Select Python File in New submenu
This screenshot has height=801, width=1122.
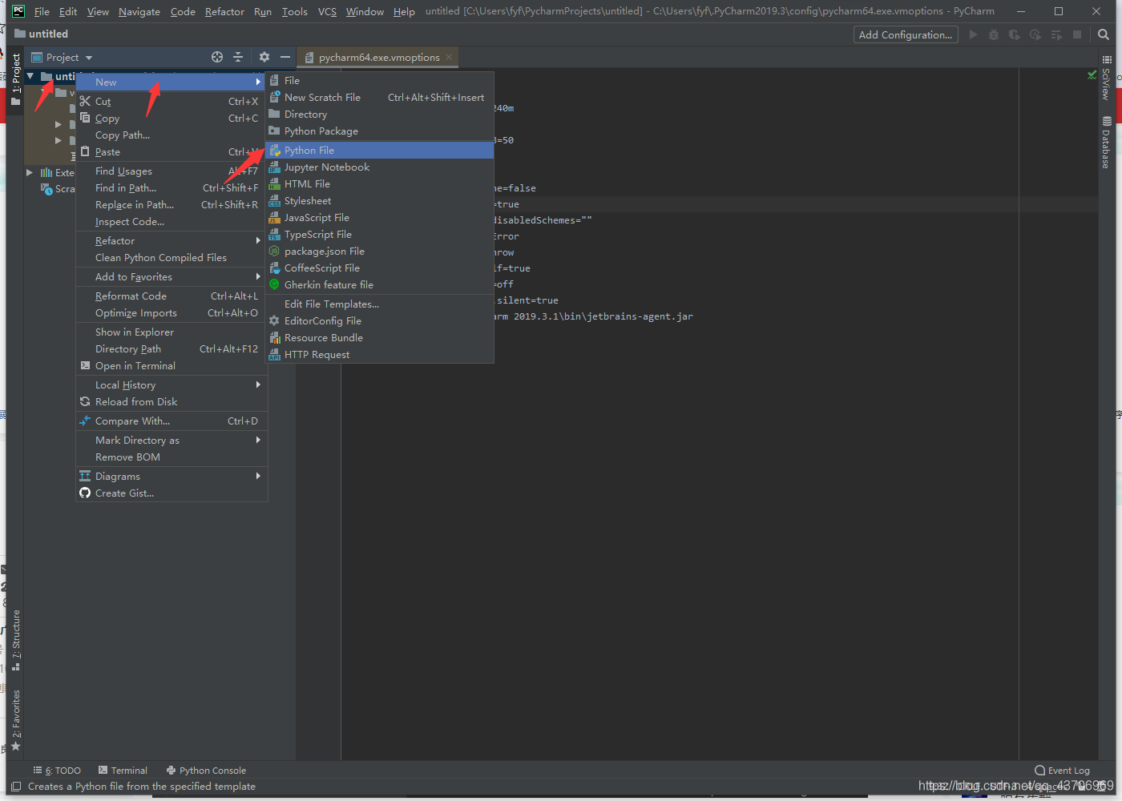379,150
